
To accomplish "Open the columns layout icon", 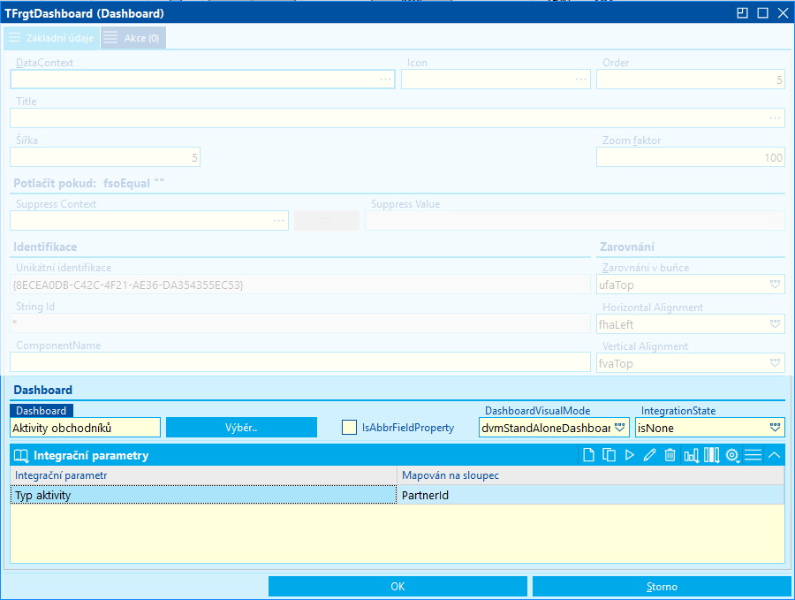I will pyautogui.click(x=712, y=455).
